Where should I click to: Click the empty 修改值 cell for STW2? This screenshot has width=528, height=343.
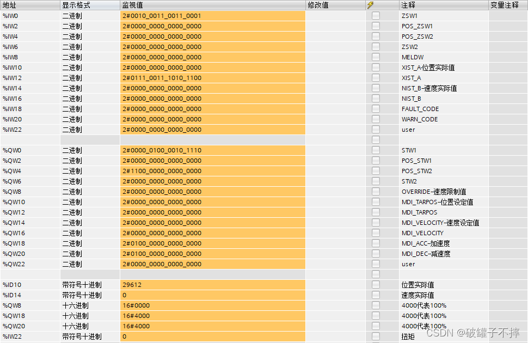[x=337, y=181]
